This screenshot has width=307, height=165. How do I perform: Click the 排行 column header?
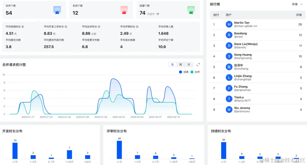(x=216, y=15)
